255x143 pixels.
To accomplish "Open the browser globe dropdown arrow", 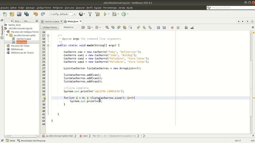I will 84,14.
